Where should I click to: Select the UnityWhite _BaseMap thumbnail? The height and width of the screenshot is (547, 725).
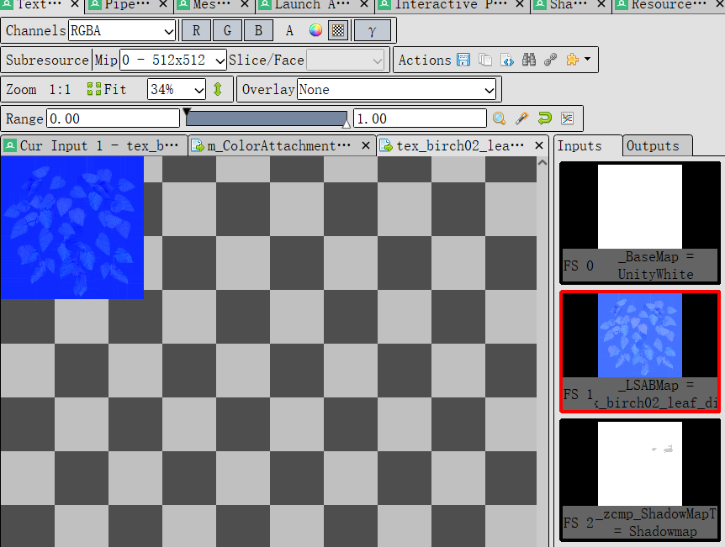640,222
